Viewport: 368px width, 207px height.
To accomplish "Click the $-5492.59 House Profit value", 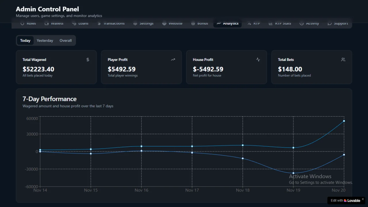I will 208,69.
